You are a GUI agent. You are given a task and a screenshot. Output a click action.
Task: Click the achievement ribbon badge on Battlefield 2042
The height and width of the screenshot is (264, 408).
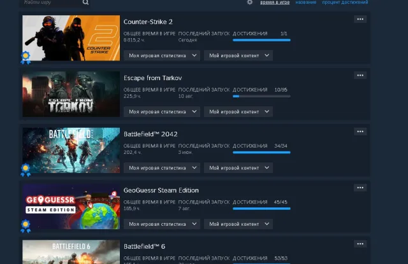pos(25,170)
